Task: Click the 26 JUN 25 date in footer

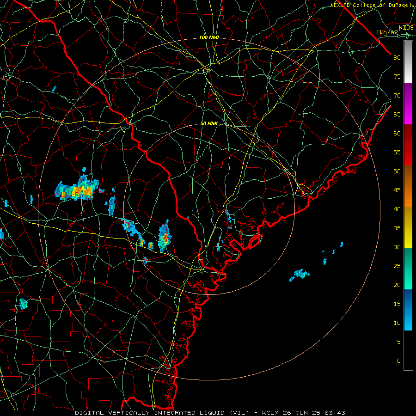Action: (x=302, y=413)
